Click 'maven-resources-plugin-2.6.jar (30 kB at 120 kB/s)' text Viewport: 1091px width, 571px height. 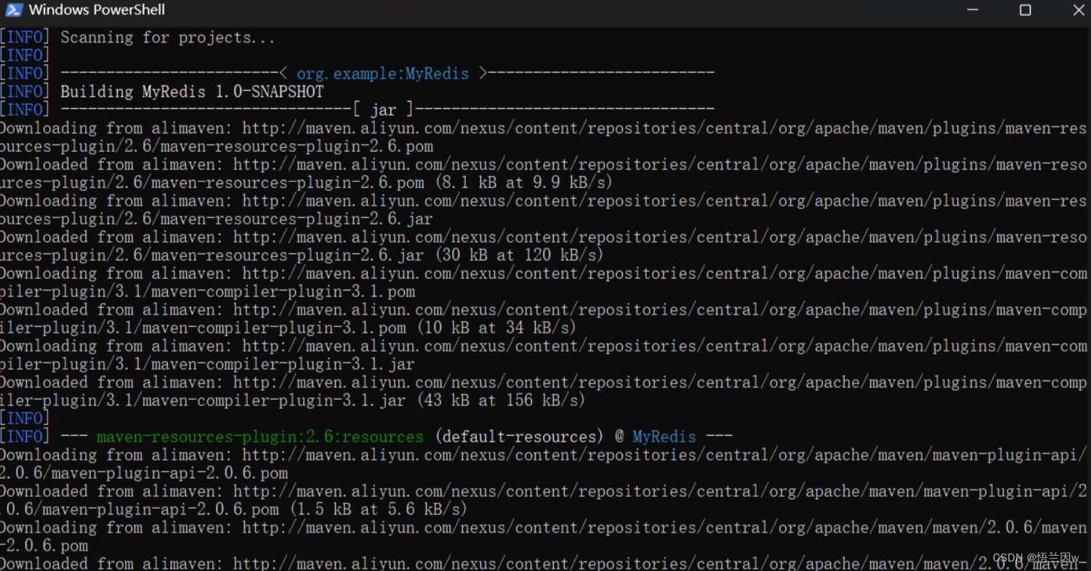[377, 256]
